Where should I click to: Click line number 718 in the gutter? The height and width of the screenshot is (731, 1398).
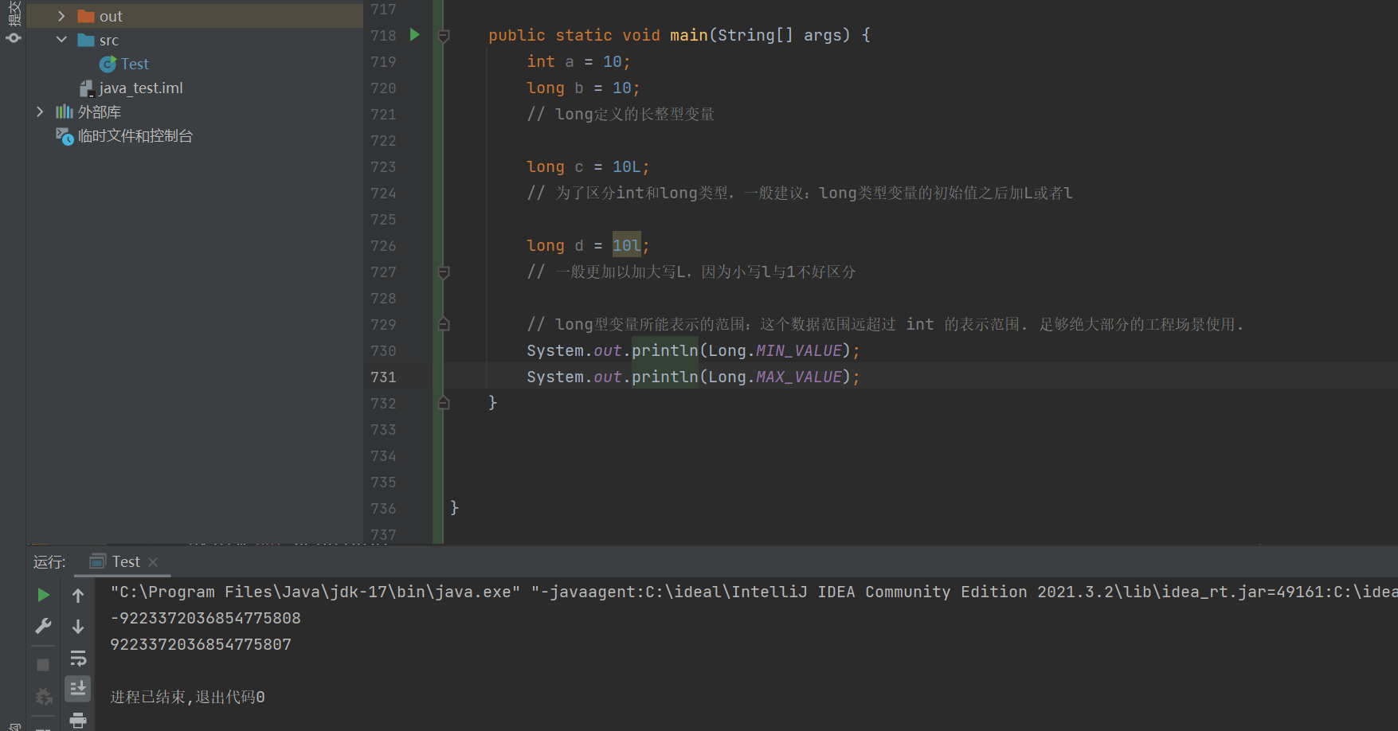coord(383,35)
